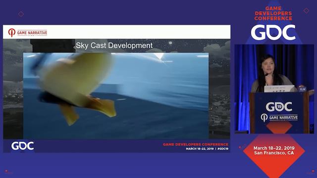317x178 pixels.
Task: Click the 'San Francisco, CA' text
Action: pos(274,153)
